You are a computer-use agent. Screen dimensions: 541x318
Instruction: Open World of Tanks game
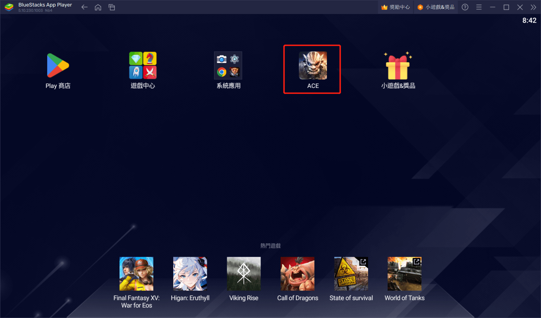click(x=404, y=274)
